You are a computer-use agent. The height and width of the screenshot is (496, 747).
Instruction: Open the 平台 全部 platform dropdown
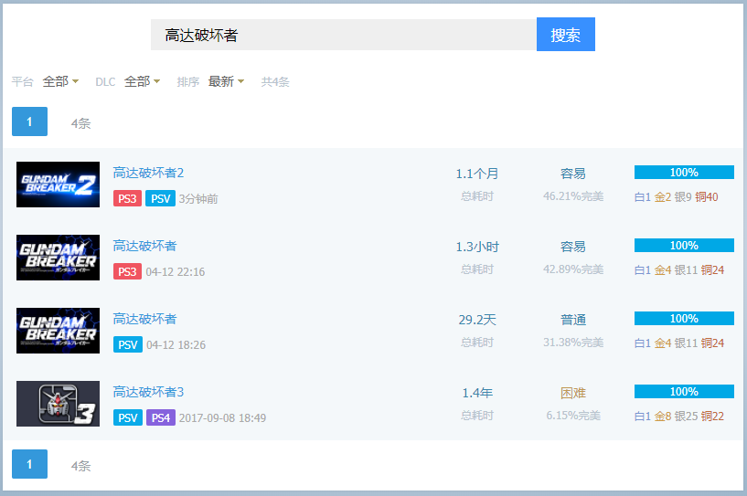pos(60,81)
